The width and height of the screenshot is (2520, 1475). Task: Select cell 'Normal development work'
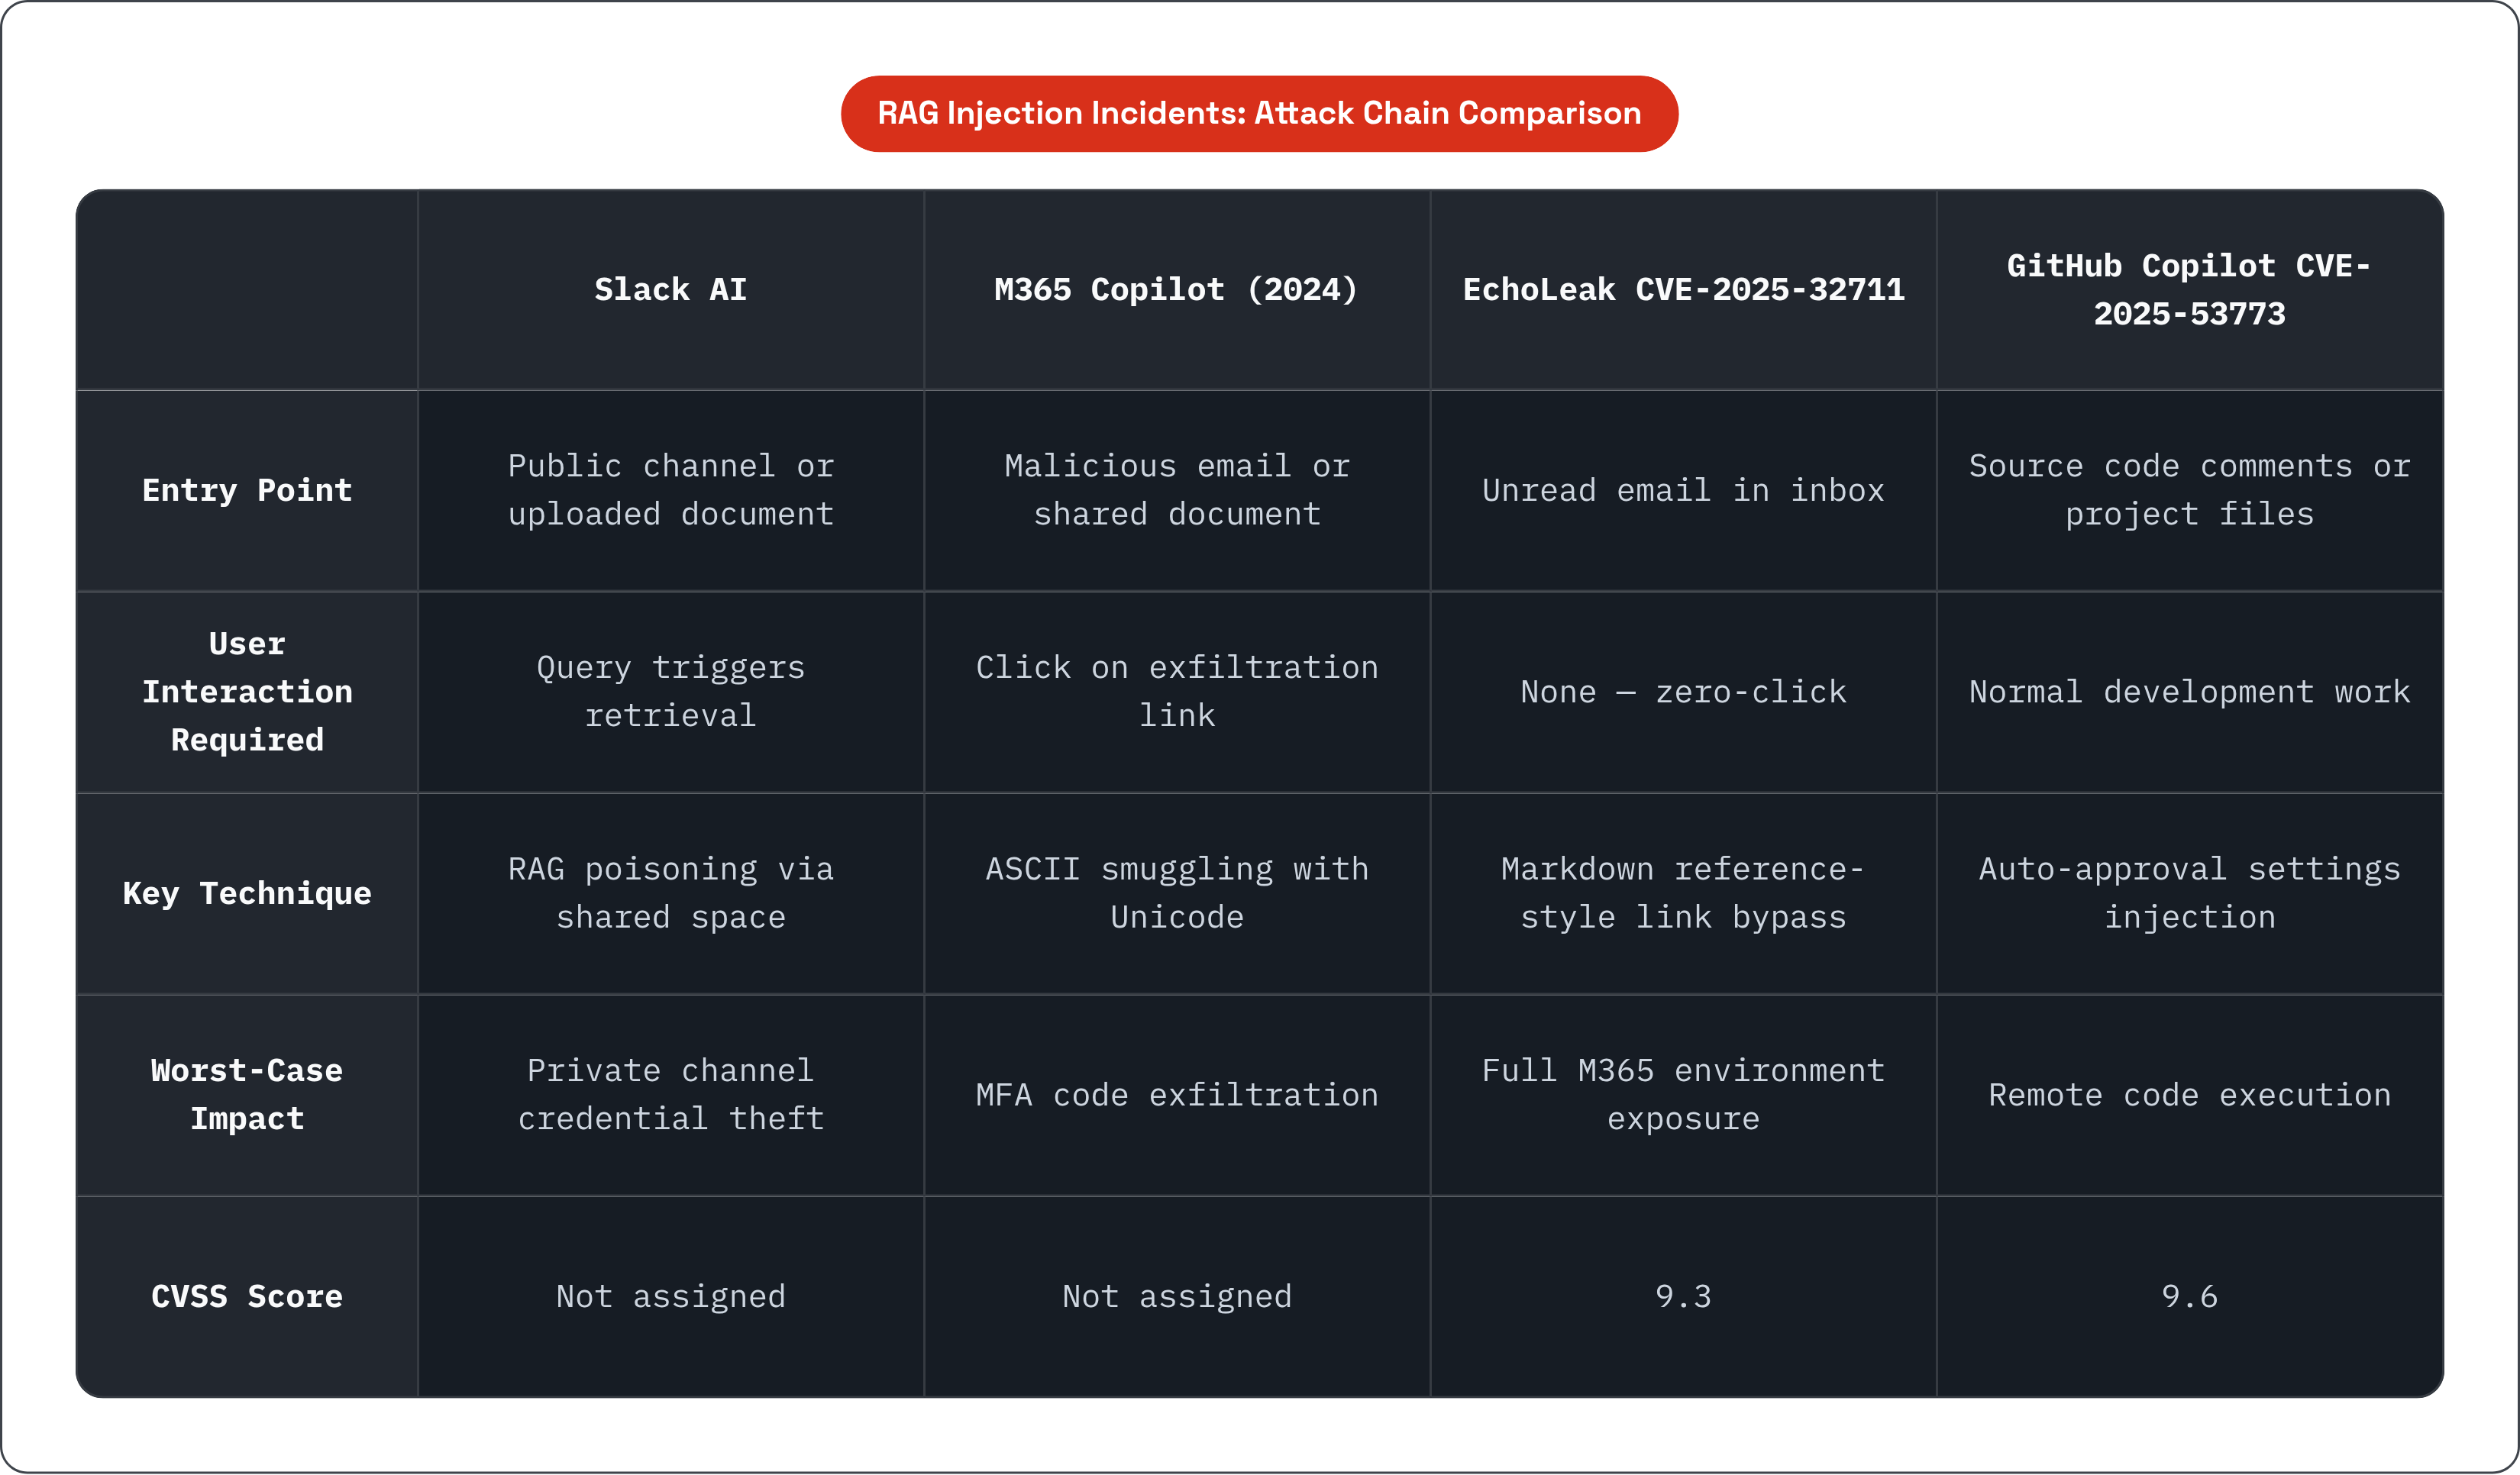point(2190,692)
